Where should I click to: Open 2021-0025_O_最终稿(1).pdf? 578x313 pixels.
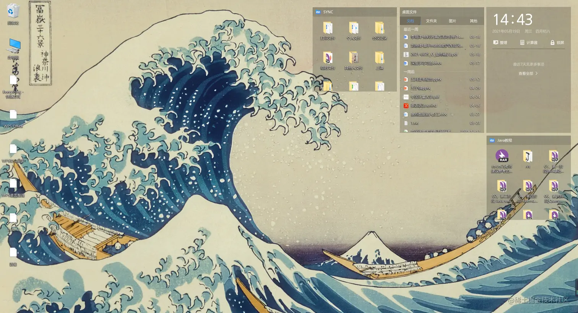[442, 54]
